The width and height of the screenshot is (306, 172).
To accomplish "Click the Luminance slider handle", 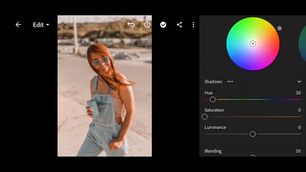I will tap(253, 134).
